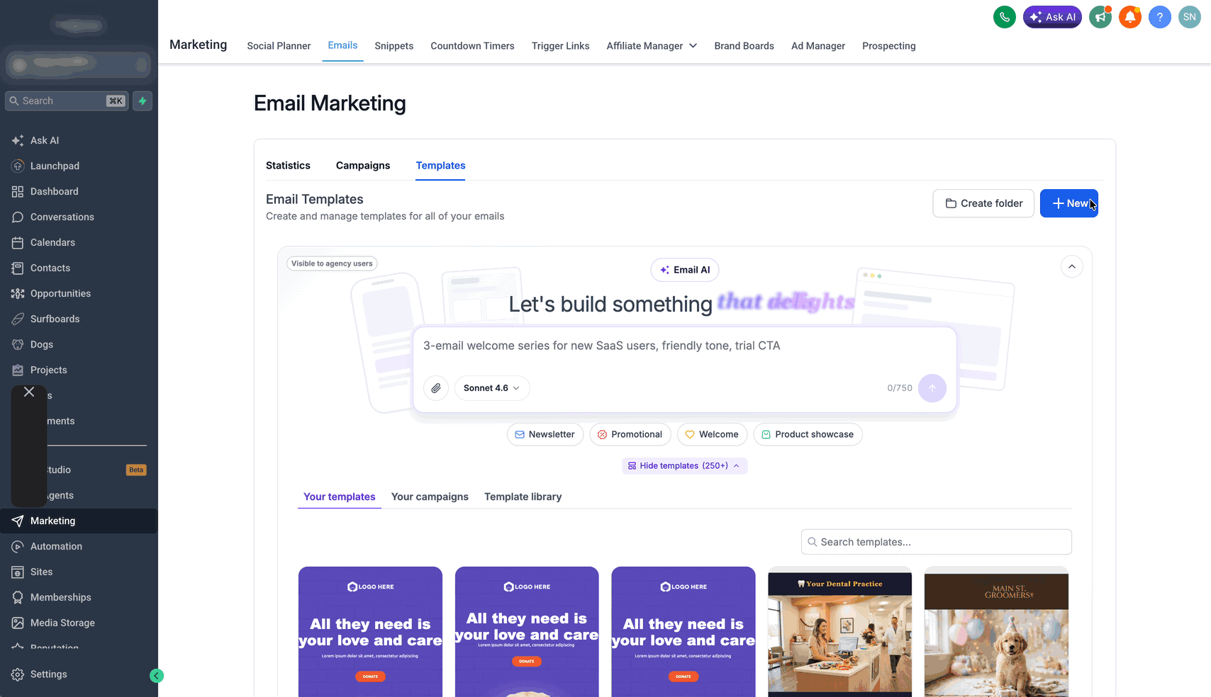Click the Create folder button
Screen dimensions: 1211x697
983,203
